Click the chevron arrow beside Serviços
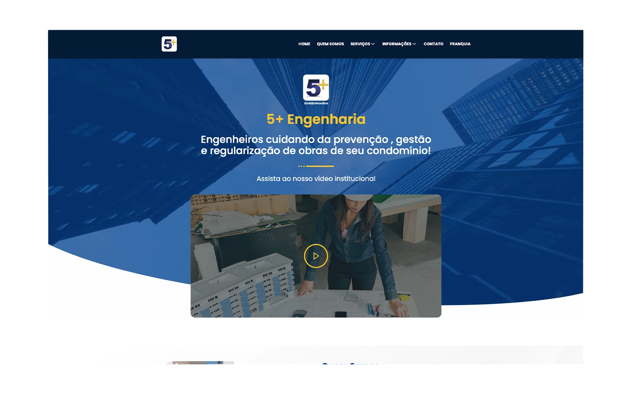 pyautogui.click(x=373, y=44)
